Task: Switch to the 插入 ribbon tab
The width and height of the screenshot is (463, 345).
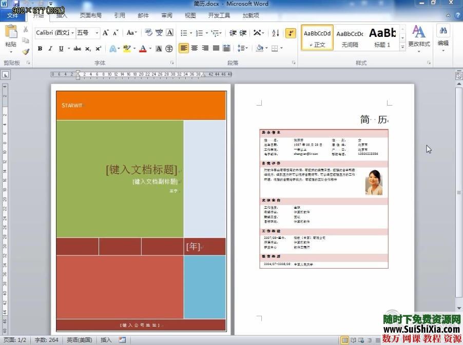Action: pos(62,15)
